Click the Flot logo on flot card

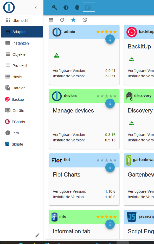point(57,160)
